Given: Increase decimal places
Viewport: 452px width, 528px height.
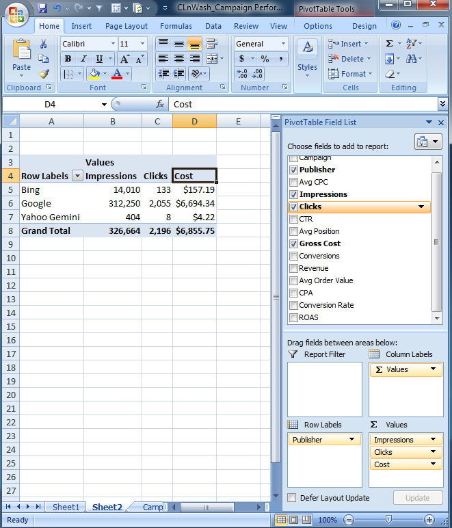Looking at the screenshot, I should point(242,74).
